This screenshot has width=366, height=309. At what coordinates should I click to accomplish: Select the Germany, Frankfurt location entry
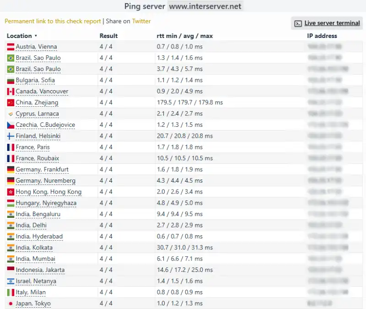point(41,169)
